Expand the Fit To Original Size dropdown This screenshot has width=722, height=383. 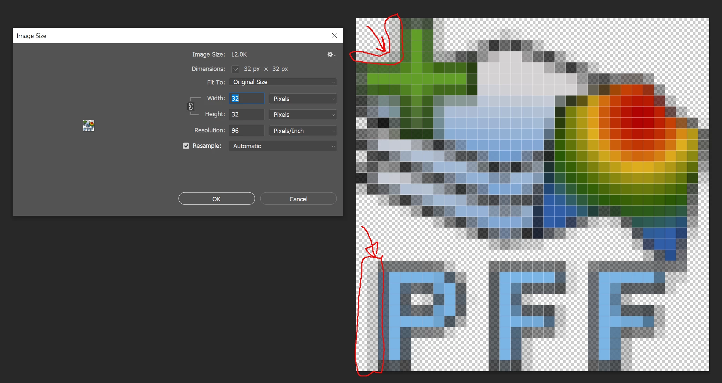(x=283, y=82)
